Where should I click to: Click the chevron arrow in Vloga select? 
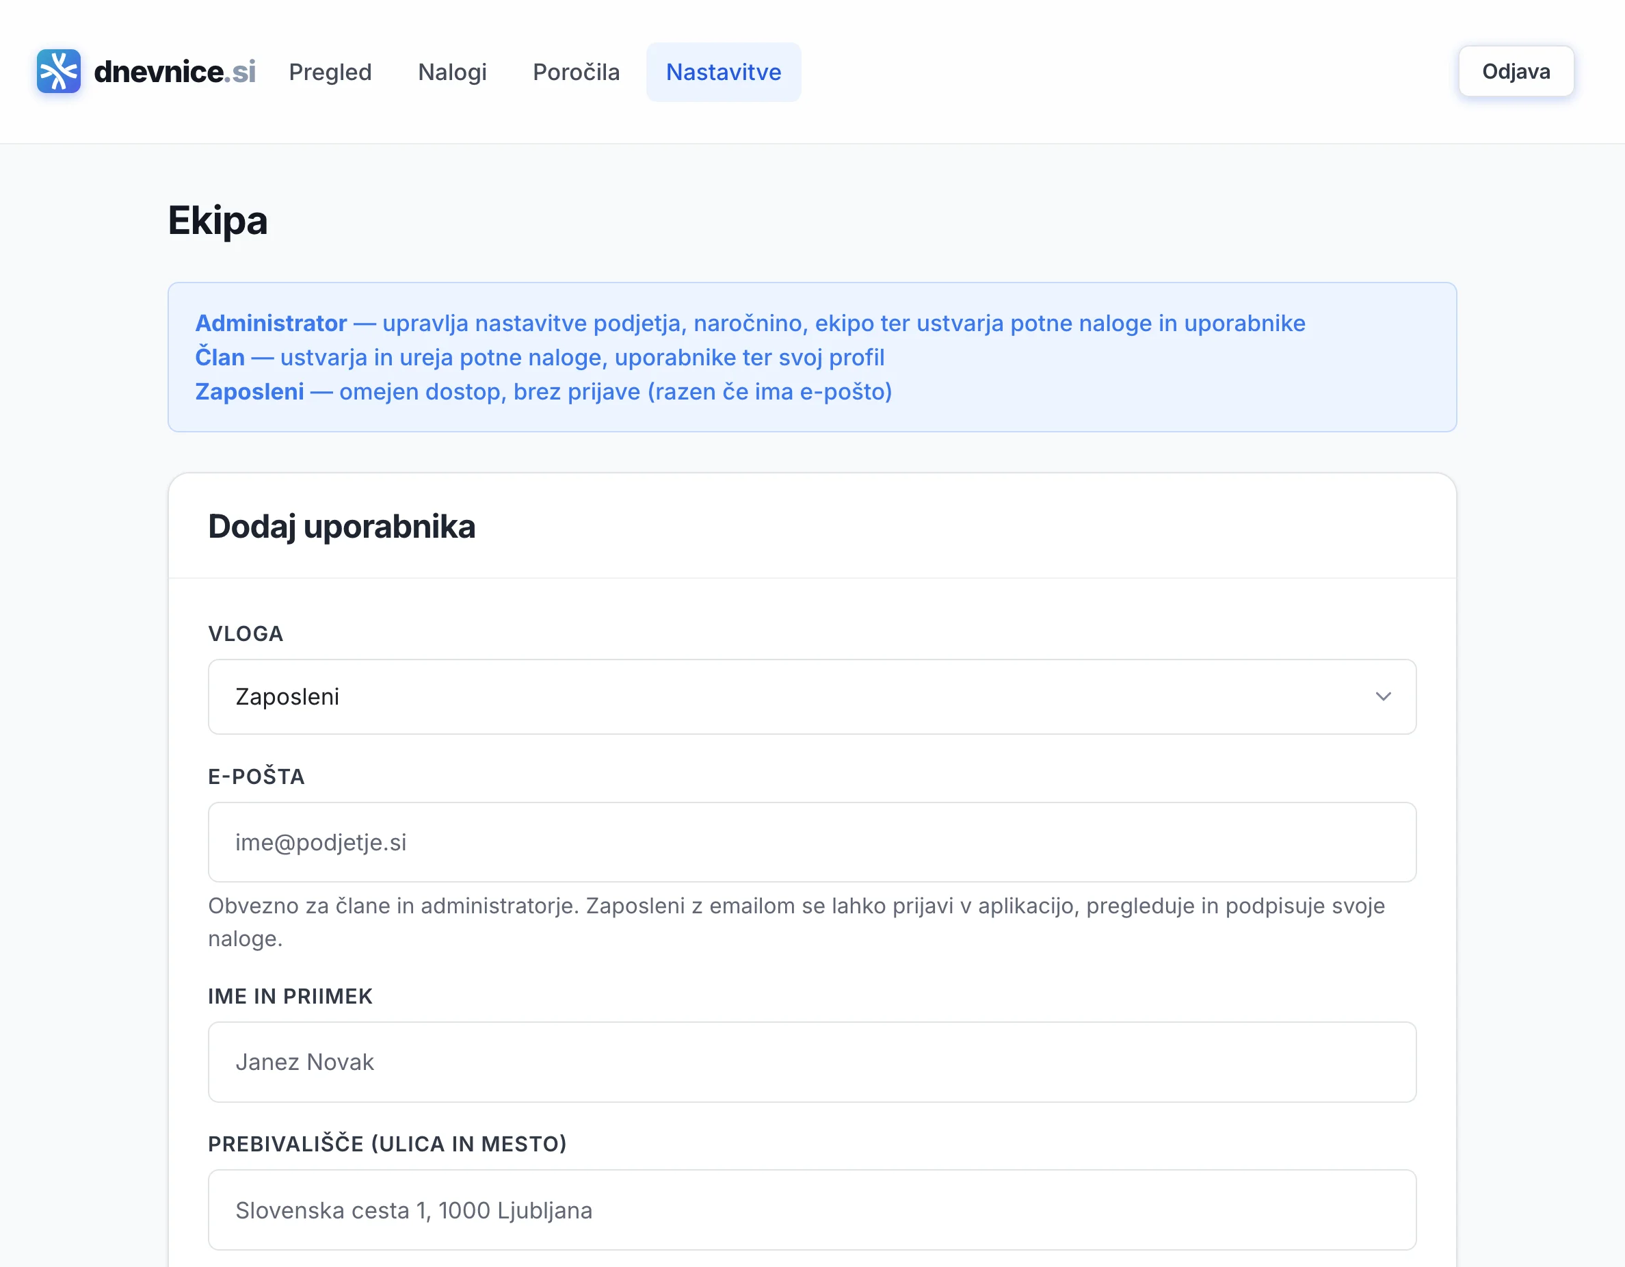pyautogui.click(x=1382, y=696)
